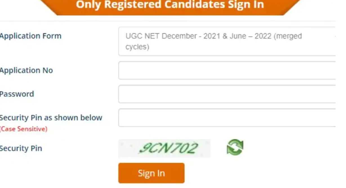346x188 pixels.
Task: Click Security Pin as shown below label
Action: pos(51,118)
